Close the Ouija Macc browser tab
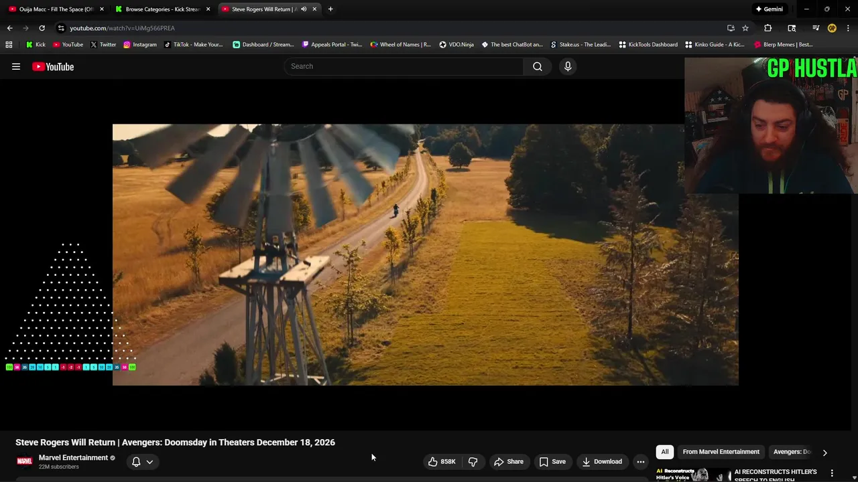Screen dimensions: 858x482 pyautogui.click(x=102, y=9)
